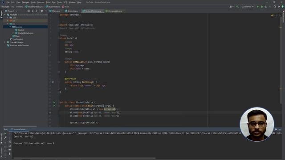Click Run console horizontal scrollbar
This screenshot has height=160, width=285.
click(85, 158)
